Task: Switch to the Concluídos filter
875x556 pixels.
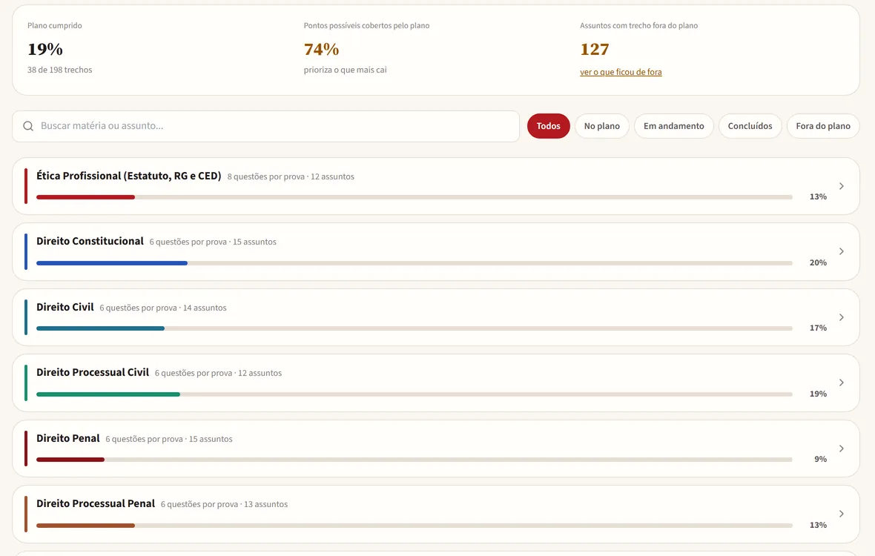Action: click(750, 126)
